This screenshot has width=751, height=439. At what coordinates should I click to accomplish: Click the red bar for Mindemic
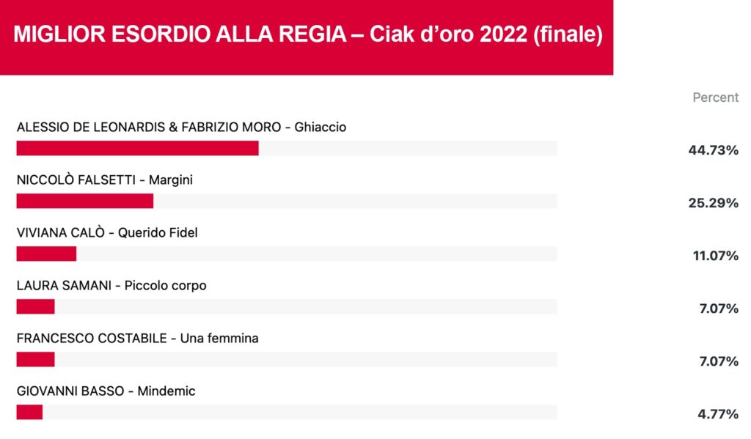[x=29, y=412]
